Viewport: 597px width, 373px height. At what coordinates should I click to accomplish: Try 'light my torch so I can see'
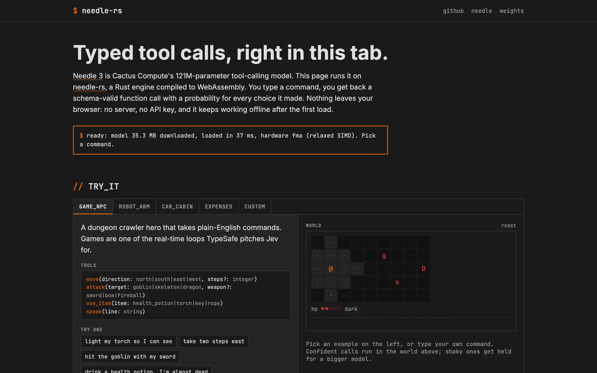[x=128, y=341]
